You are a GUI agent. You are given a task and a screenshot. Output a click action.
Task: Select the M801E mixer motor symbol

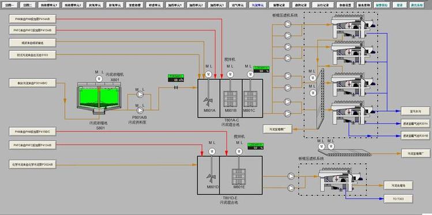[x=239, y=151]
